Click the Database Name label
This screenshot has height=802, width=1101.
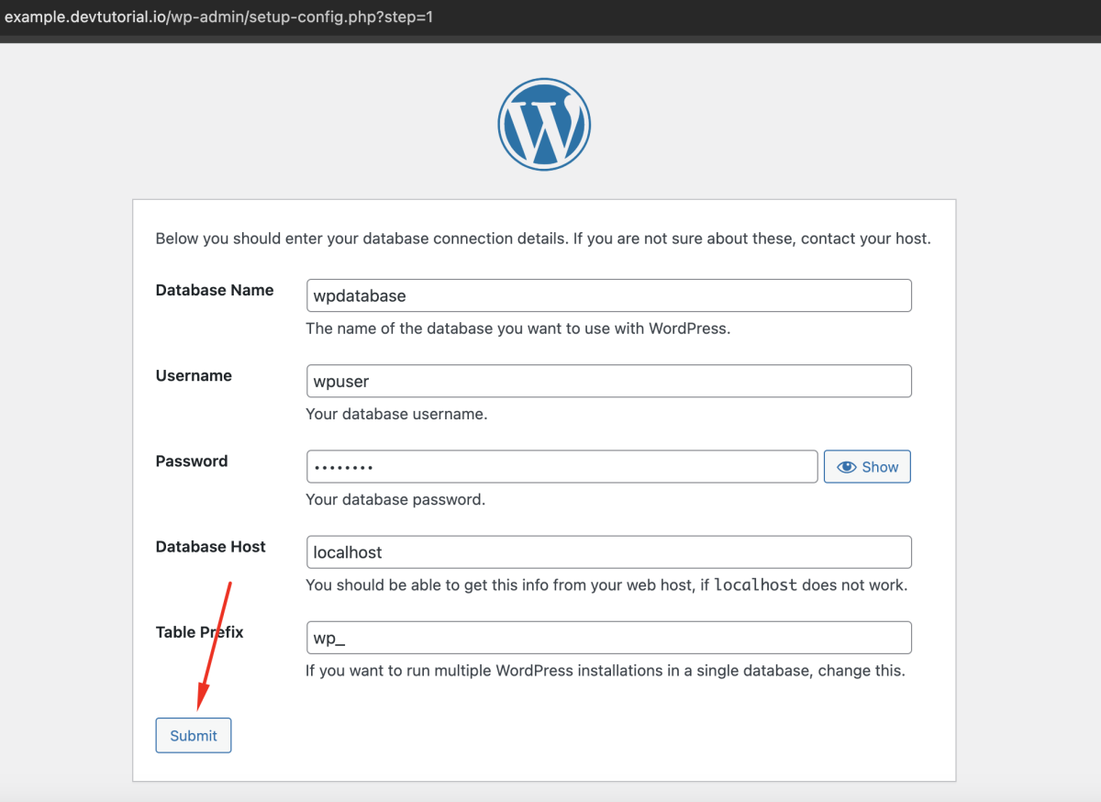215,290
